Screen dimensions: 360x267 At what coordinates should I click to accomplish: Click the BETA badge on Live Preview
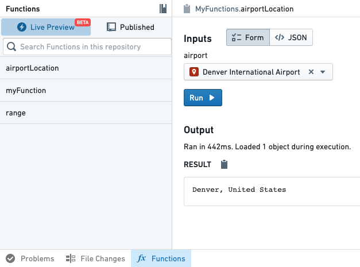point(83,22)
